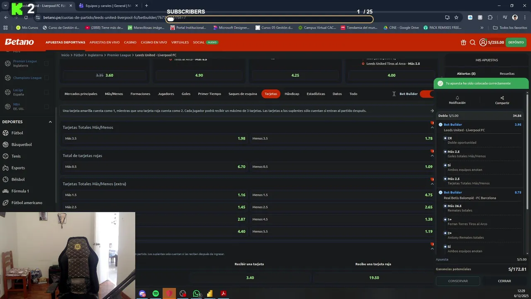531x299 pixels.
Task: Switch to the Saques de esquina tab
Action: (x=243, y=94)
